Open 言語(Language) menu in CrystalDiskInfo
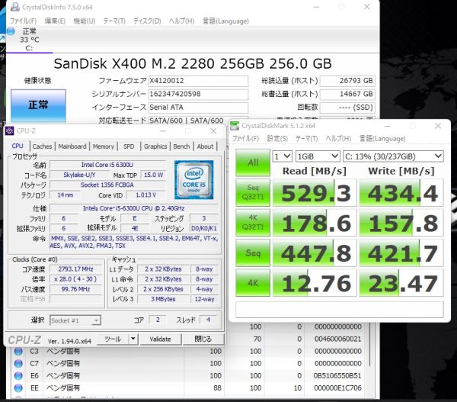Viewport: 457px width, 402px height. point(226,21)
